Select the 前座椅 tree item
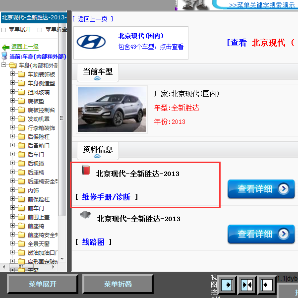Viewport: 298px width, 298px height. point(36,226)
